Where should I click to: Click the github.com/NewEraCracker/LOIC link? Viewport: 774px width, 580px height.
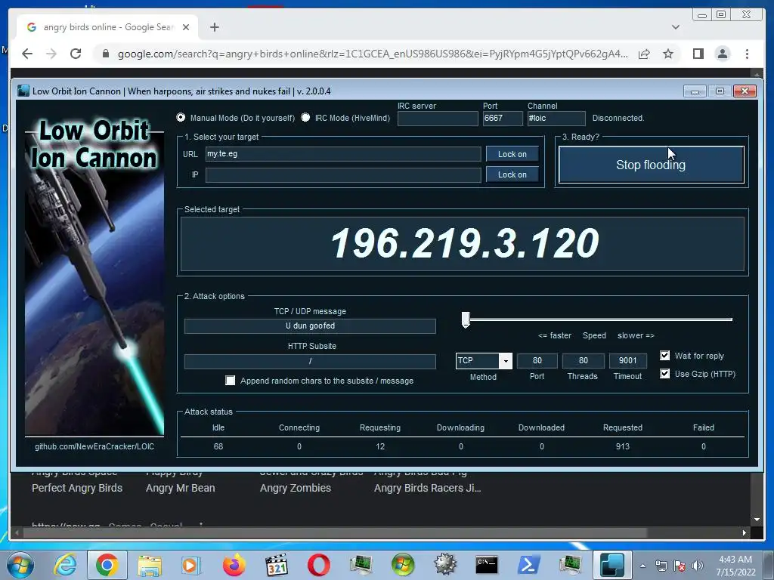tap(94, 446)
